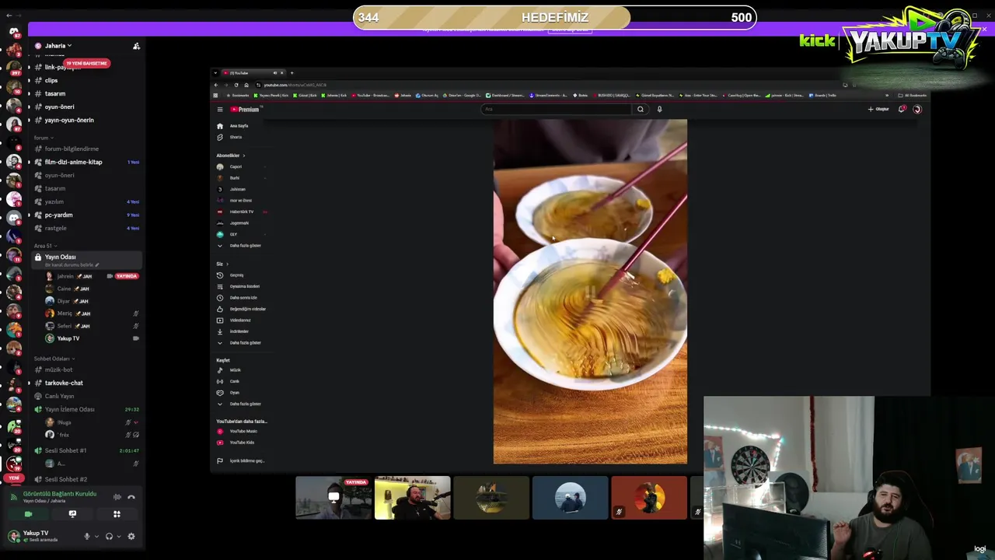Screen dimensions: 995x560
Task: Click the YouTube search magnifier button
Action: [641, 110]
